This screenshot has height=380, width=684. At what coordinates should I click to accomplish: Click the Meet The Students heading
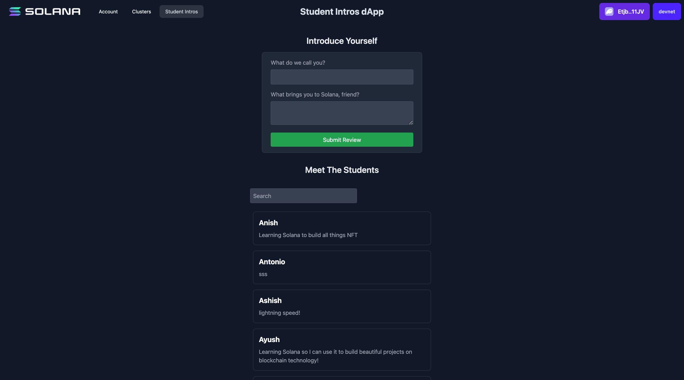coord(342,170)
